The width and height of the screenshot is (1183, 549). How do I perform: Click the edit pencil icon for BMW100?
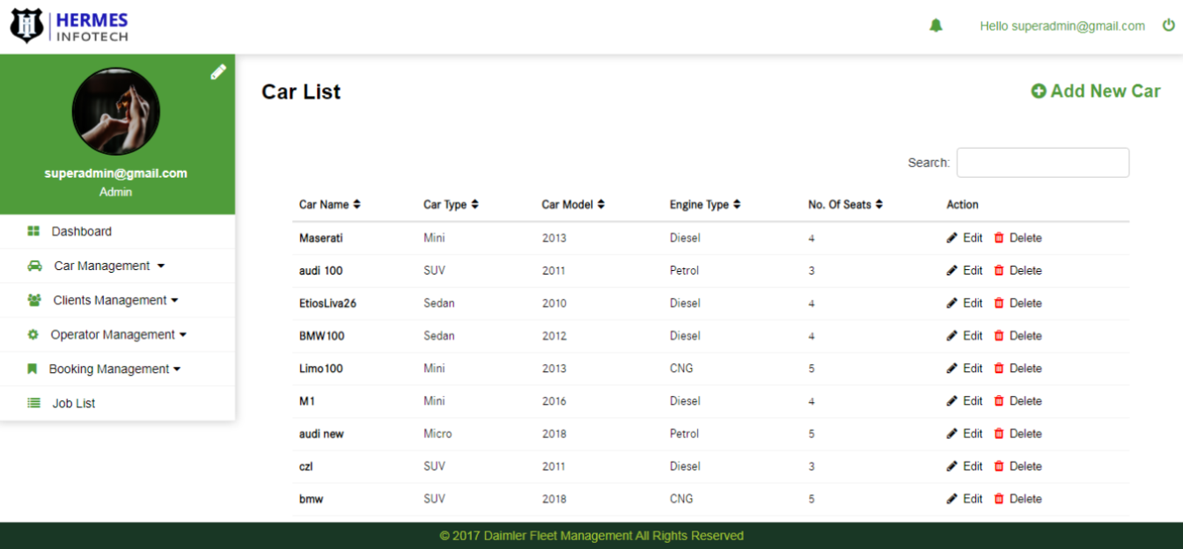(x=952, y=335)
